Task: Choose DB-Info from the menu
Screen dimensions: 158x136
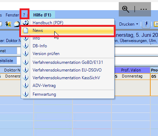Action: [68, 46]
